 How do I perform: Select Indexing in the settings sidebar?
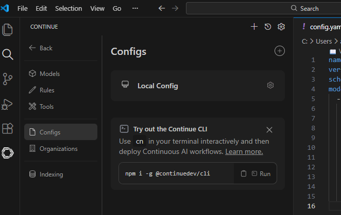pyautogui.click(x=51, y=174)
